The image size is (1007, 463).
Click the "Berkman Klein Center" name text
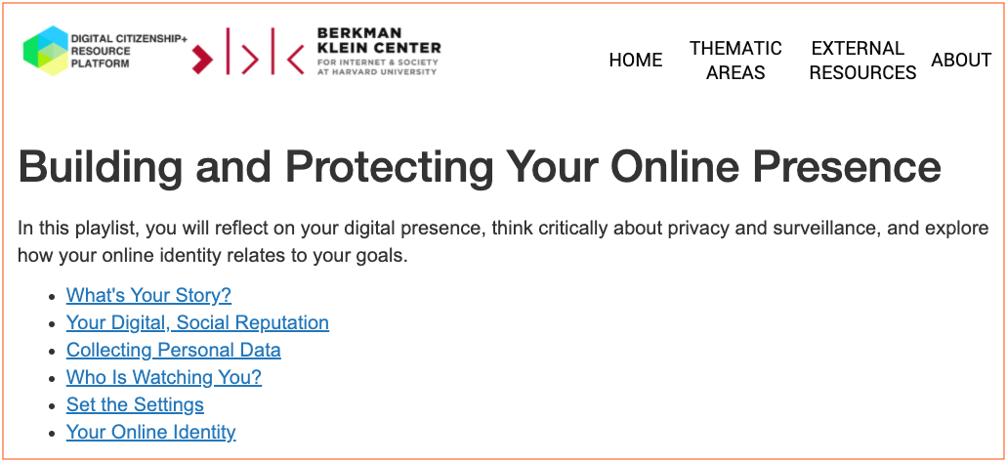pyautogui.click(x=378, y=40)
